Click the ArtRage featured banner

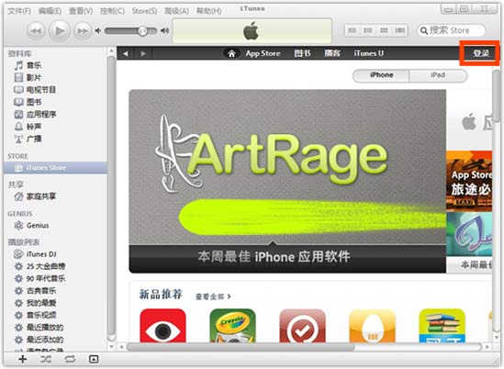287,181
